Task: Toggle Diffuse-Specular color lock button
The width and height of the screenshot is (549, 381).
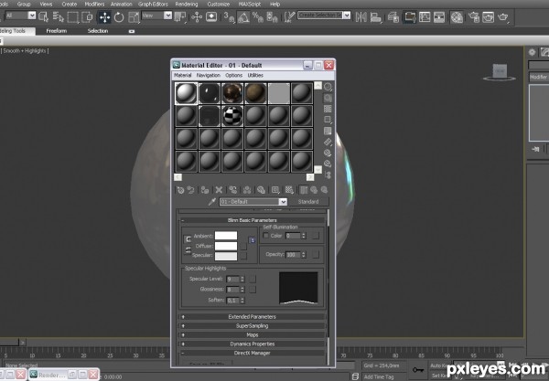Action: (x=188, y=250)
